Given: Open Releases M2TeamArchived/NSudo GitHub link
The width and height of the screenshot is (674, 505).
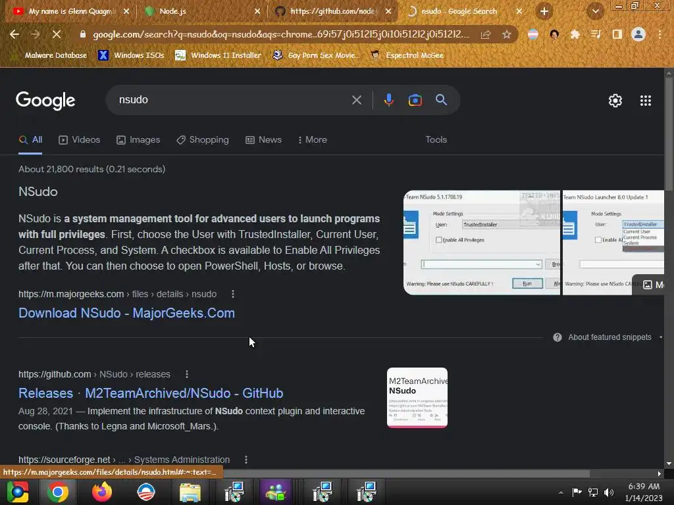Looking at the screenshot, I should (151, 393).
